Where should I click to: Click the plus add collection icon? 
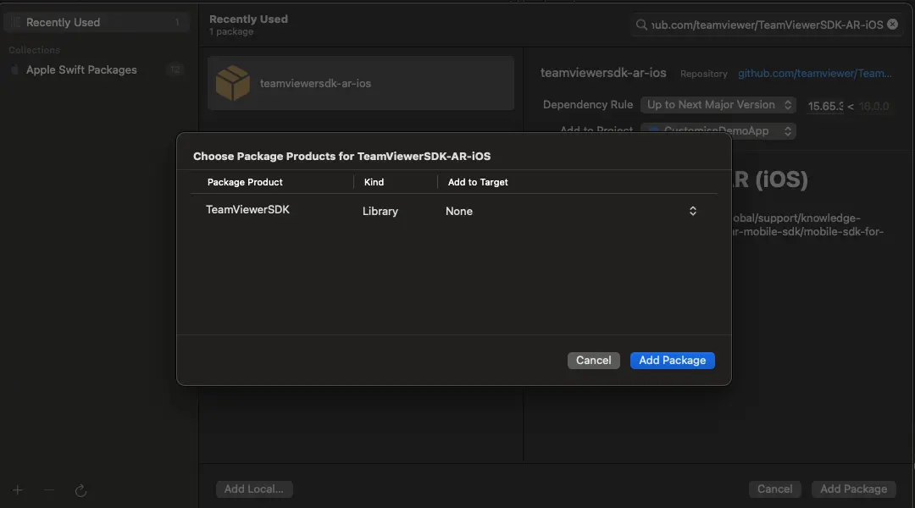(18, 490)
